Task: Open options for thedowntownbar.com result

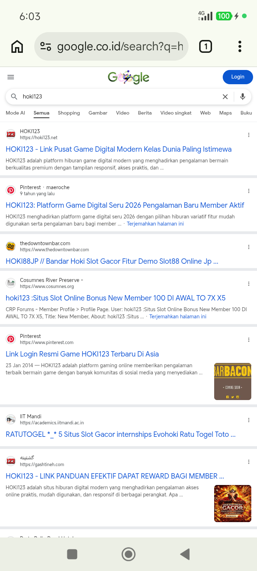Action: coord(249,247)
